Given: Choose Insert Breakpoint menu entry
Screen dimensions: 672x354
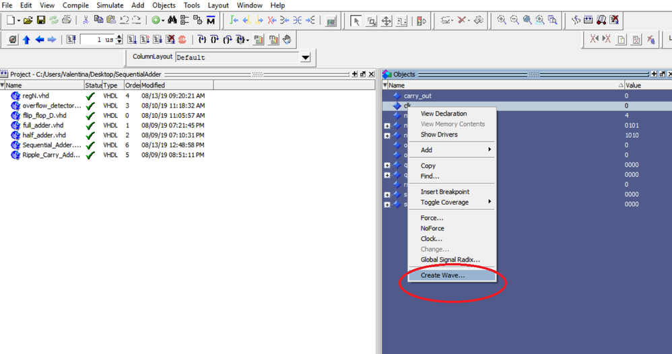Looking at the screenshot, I should click(x=451, y=192).
